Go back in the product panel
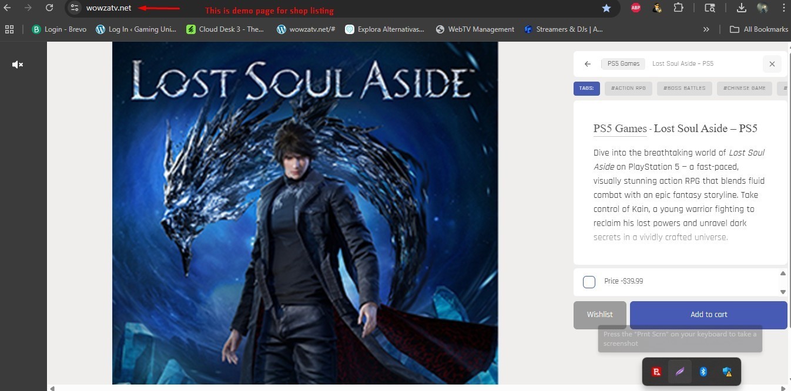The image size is (791, 391). click(587, 64)
